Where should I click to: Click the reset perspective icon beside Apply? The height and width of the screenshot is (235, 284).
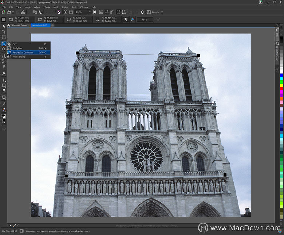coord(133,19)
